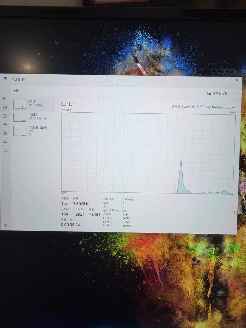246x328 pixels.
Task: Click the 새 작업 실행 button
Action: pos(217,93)
